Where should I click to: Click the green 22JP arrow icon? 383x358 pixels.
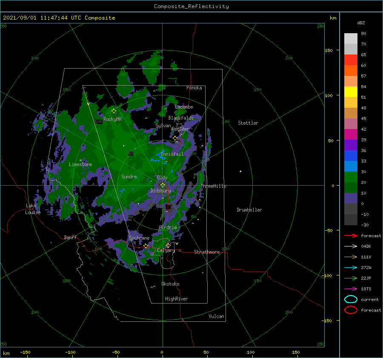[x=351, y=278]
